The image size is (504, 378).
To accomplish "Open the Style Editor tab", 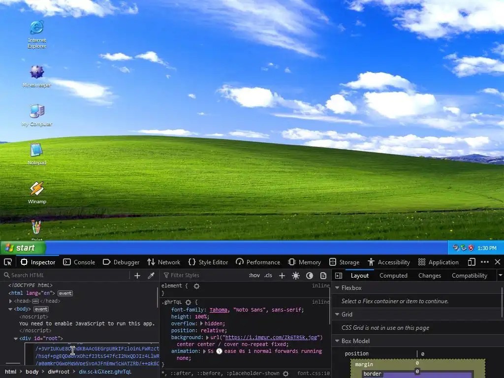I will [x=208, y=262].
